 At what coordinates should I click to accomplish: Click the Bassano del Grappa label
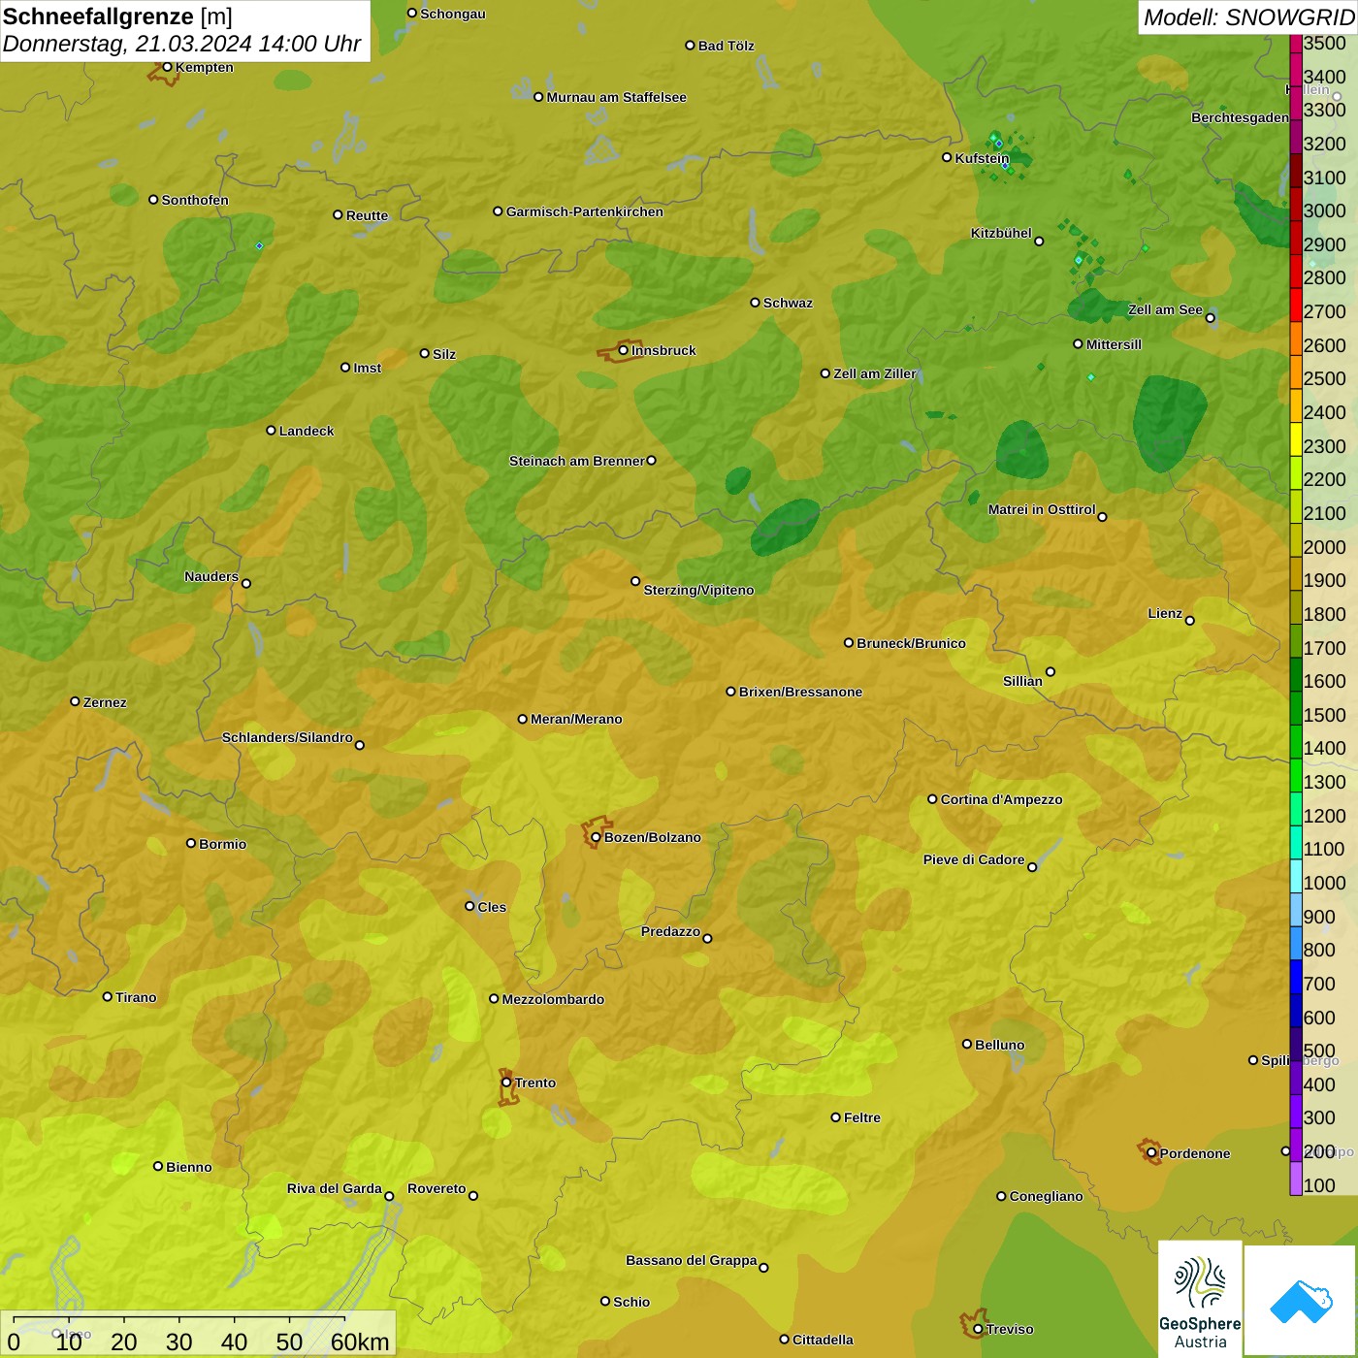(691, 1260)
